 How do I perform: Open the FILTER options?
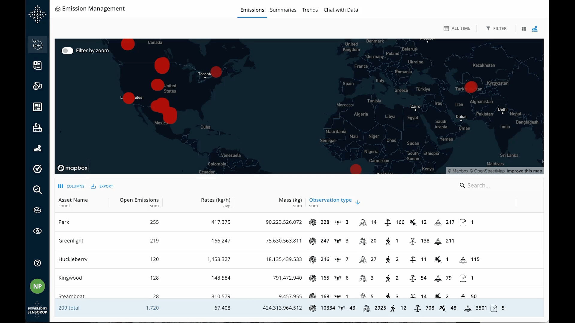(496, 28)
